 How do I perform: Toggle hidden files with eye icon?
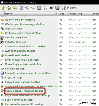coord(51,8)
